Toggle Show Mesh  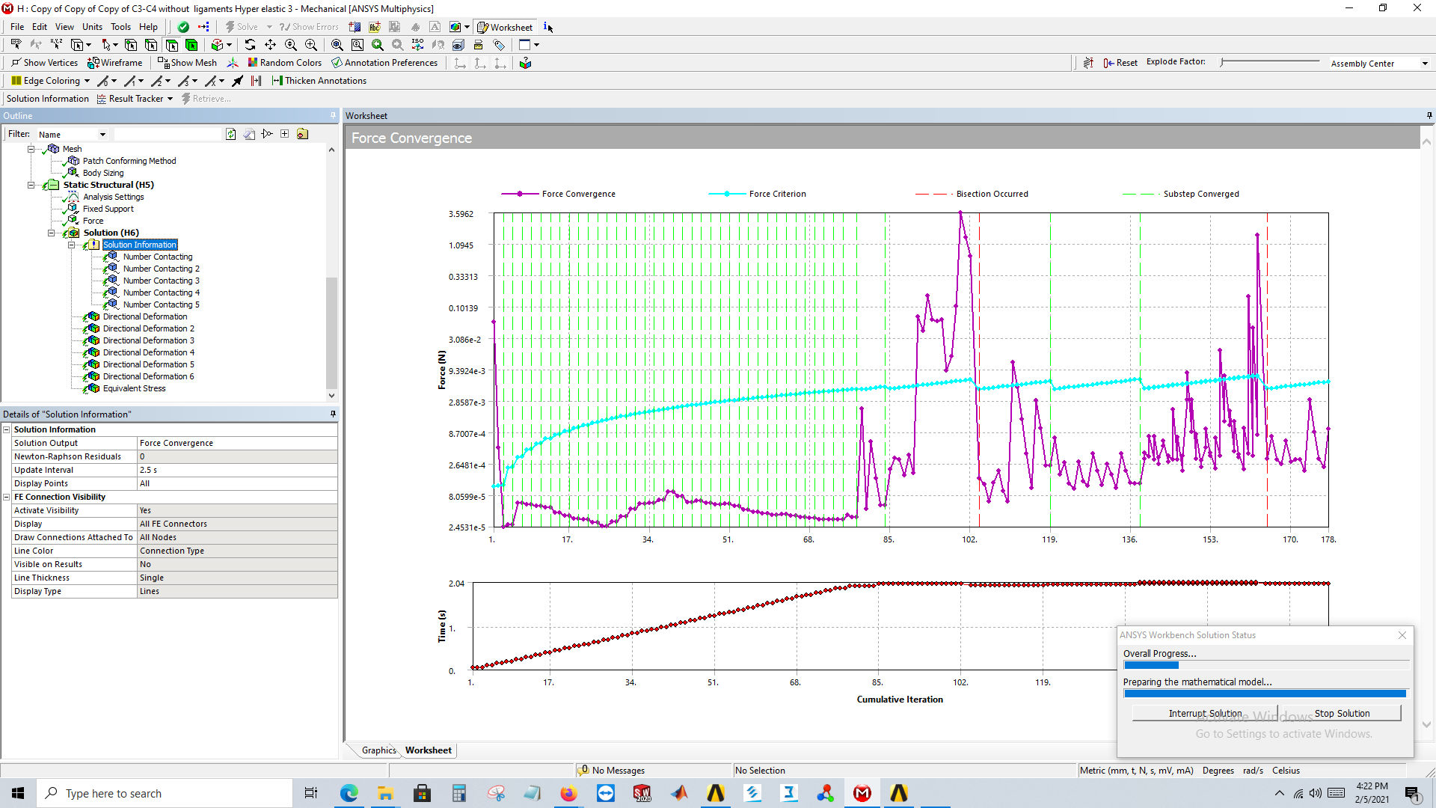[x=187, y=63]
